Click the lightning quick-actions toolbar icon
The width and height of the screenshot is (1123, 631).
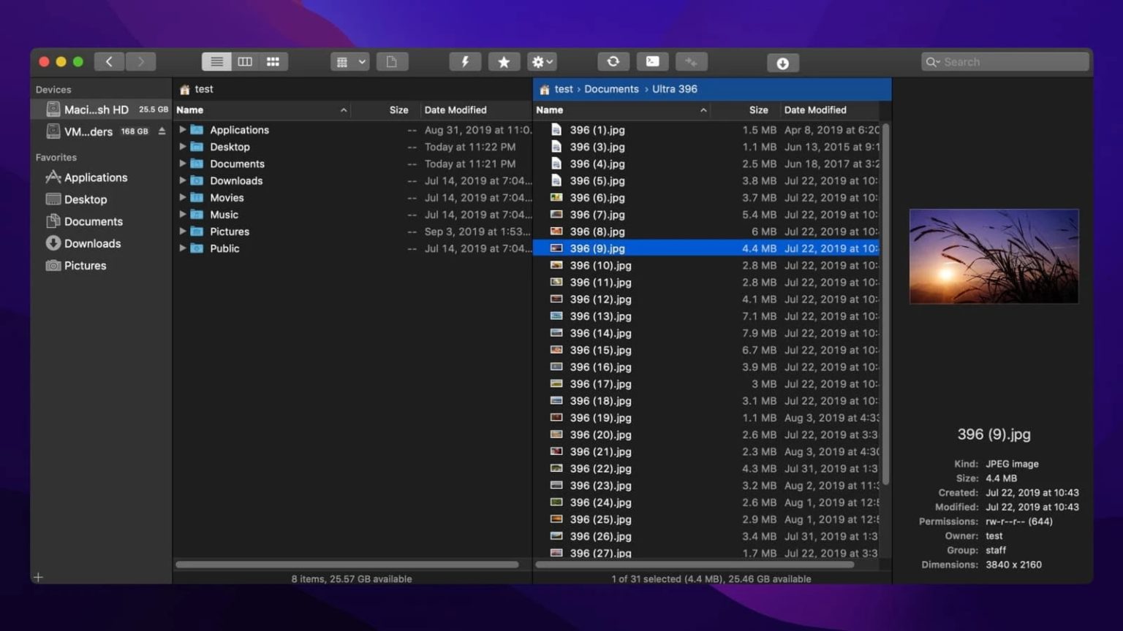466,61
